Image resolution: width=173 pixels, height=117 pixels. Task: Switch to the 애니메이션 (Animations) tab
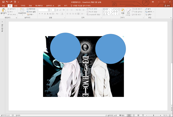click(x=39, y=6)
